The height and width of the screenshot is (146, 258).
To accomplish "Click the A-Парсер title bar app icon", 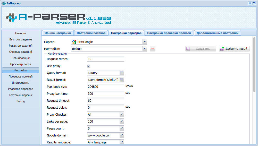I will pyautogui.click(x=3, y=3).
